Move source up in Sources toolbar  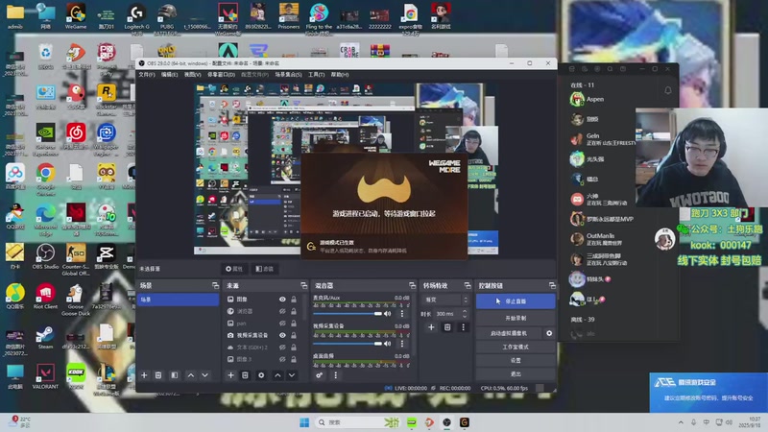coord(277,375)
